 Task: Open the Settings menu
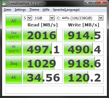20,10
